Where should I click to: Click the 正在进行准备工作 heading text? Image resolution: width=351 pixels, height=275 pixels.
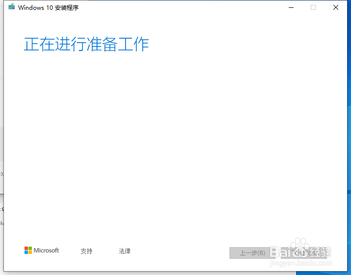pos(86,44)
